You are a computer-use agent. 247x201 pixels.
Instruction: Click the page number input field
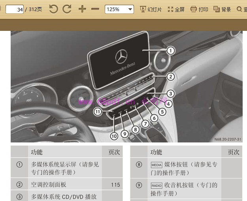click(x=15, y=9)
